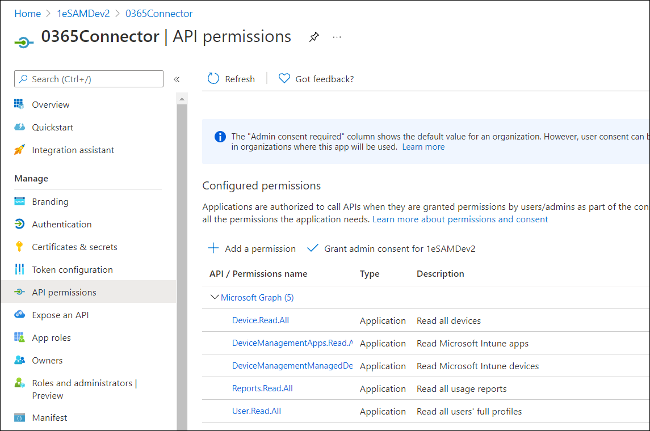Click the Token configuration icon
This screenshot has height=431, width=650.
tap(20, 269)
